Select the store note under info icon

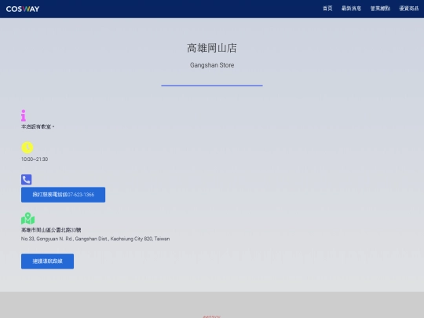[38, 126]
